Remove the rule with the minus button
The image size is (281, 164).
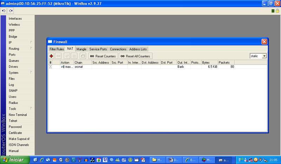point(58,56)
